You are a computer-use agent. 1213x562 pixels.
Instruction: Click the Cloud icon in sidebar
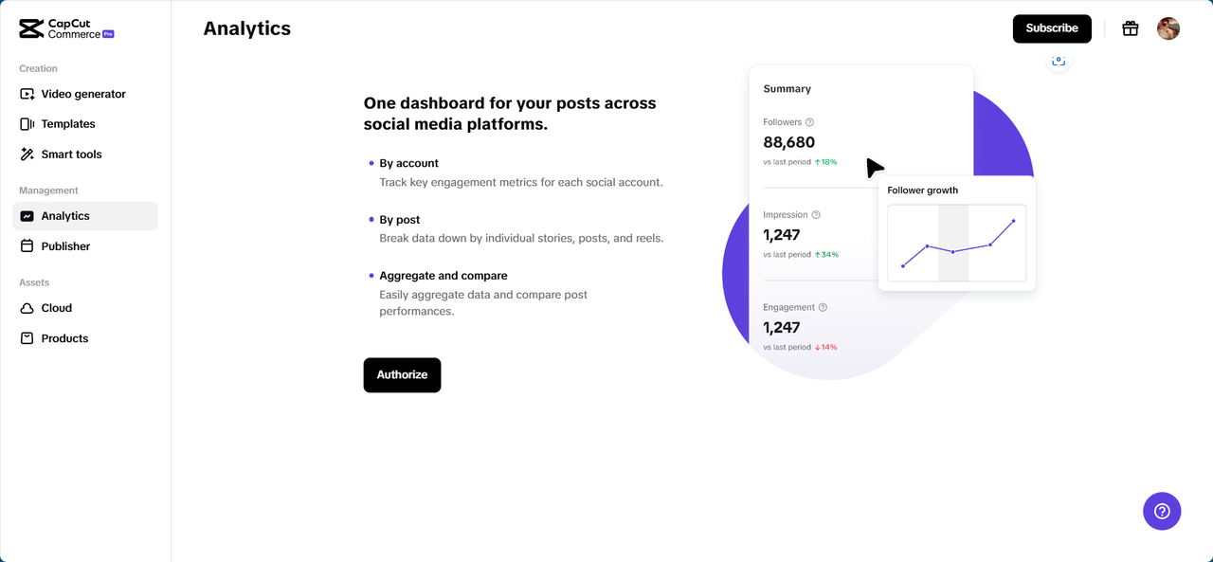pyautogui.click(x=27, y=308)
